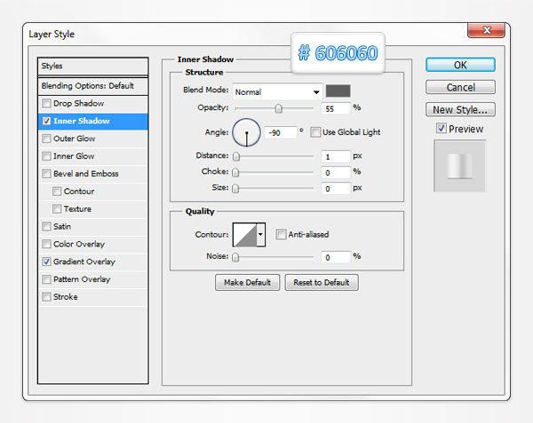Enable the Stroke checkbox

click(46, 297)
